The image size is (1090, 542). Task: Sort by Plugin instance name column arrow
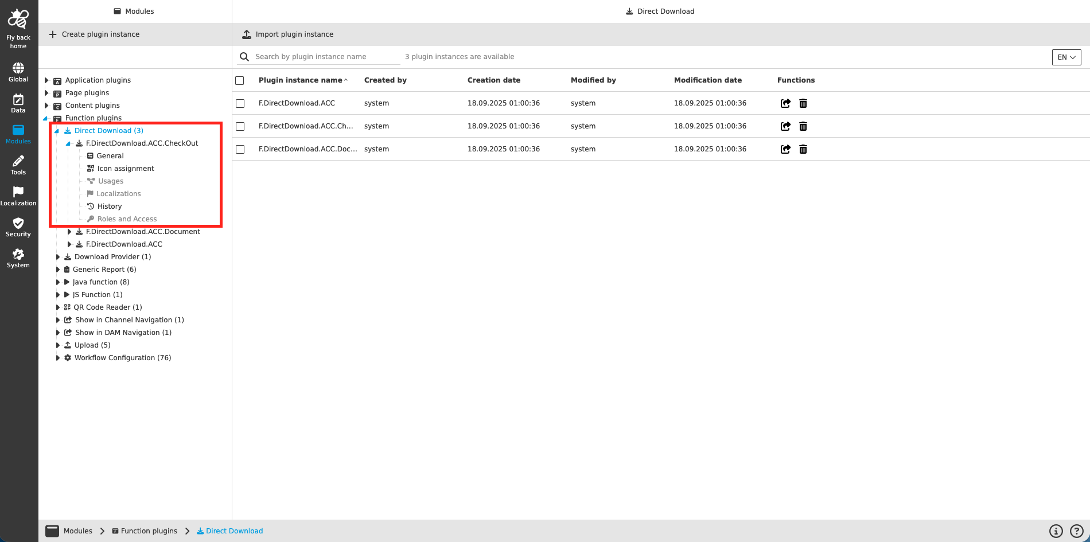pyautogui.click(x=346, y=80)
